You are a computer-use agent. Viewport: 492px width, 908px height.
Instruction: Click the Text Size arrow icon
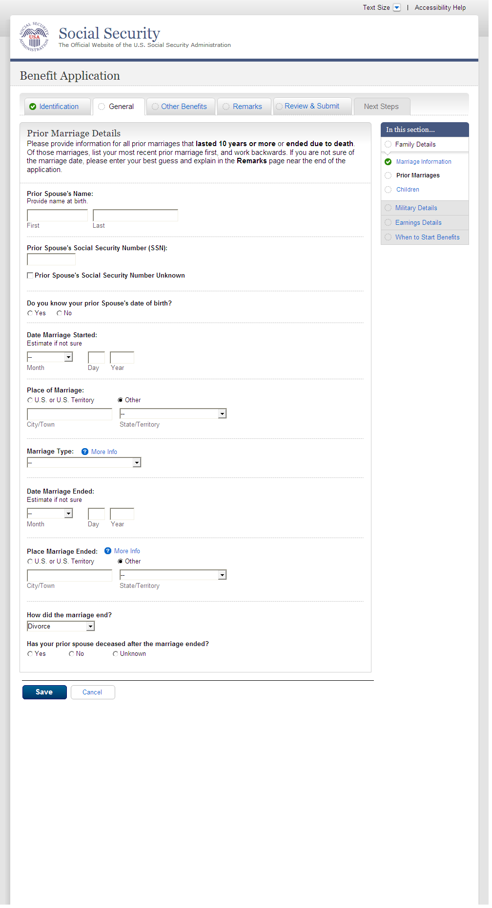coord(397,7)
